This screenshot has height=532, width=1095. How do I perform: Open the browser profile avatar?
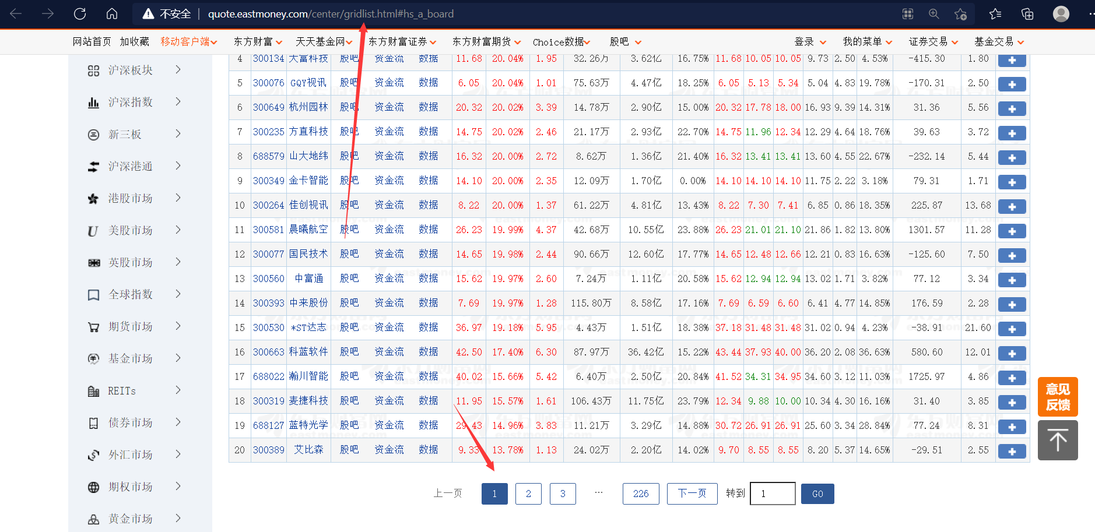click(x=1061, y=14)
